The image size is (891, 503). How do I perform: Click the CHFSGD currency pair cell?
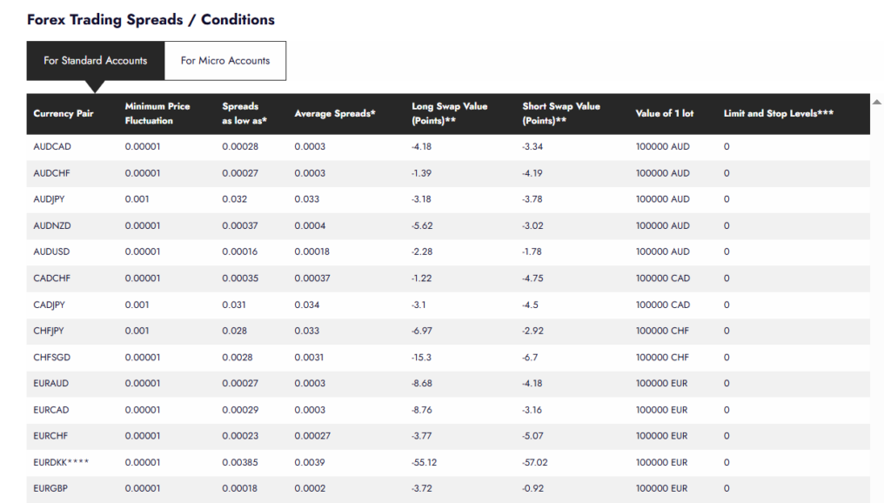pos(52,357)
